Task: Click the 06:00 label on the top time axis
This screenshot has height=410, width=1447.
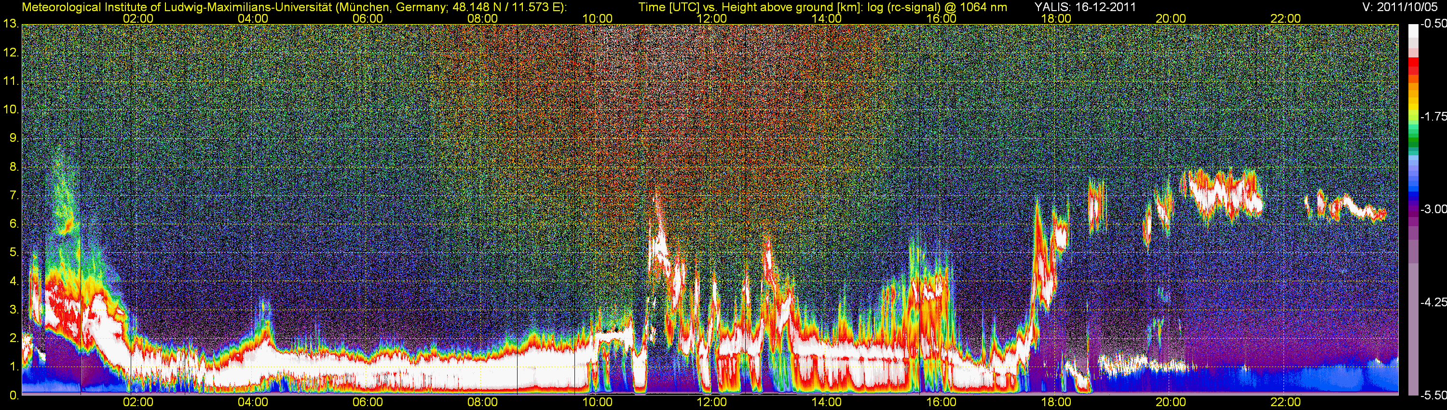Action: 368,18
